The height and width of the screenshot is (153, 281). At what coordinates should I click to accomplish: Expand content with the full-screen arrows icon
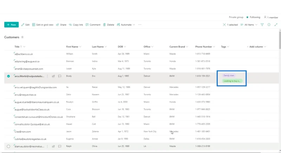[x=276, y=25]
